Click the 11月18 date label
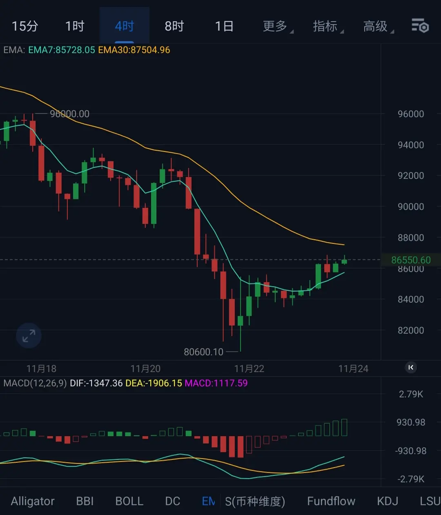The width and height of the screenshot is (441, 515). (x=41, y=369)
